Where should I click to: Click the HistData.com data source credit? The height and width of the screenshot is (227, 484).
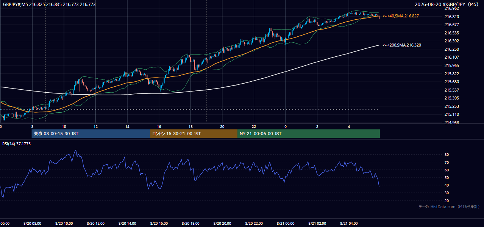click(449, 207)
